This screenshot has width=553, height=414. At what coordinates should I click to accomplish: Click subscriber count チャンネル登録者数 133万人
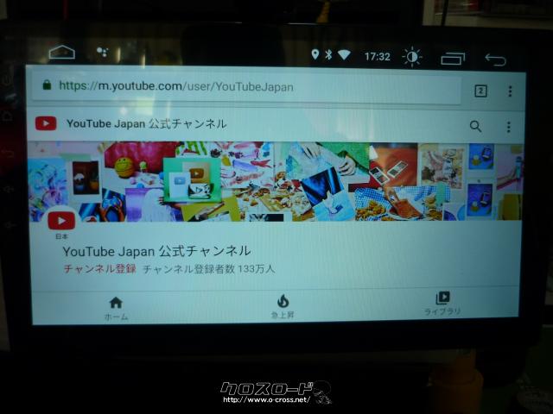[x=209, y=269]
